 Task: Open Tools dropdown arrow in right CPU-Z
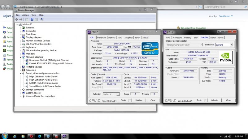point(206,100)
